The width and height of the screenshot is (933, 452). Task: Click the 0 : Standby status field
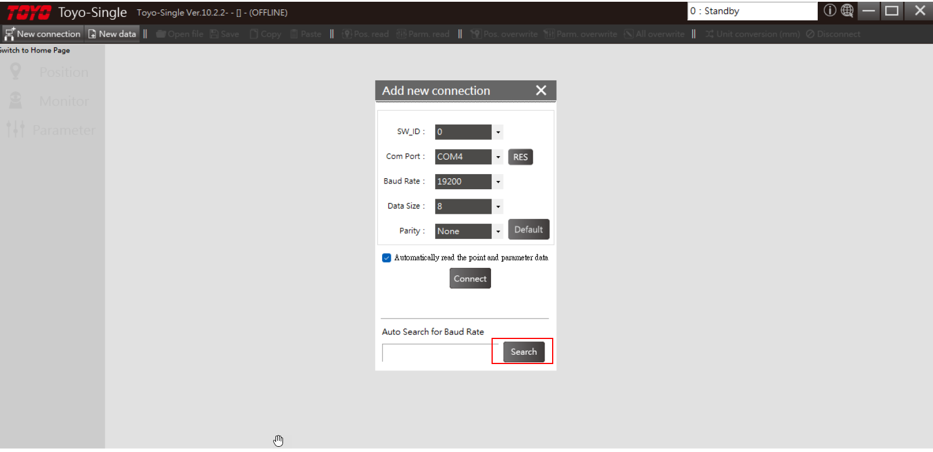(x=752, y=11)
